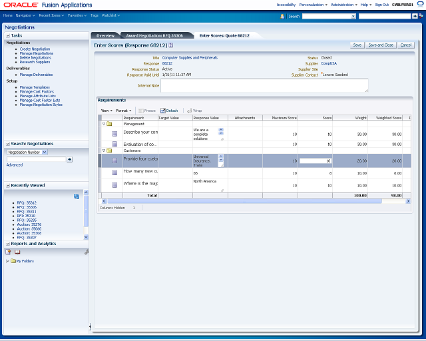
Task: Click the Save button
Action: (357, 45)
